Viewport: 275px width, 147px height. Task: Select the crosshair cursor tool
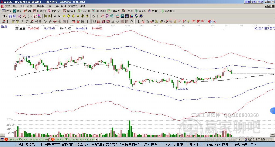98,16
